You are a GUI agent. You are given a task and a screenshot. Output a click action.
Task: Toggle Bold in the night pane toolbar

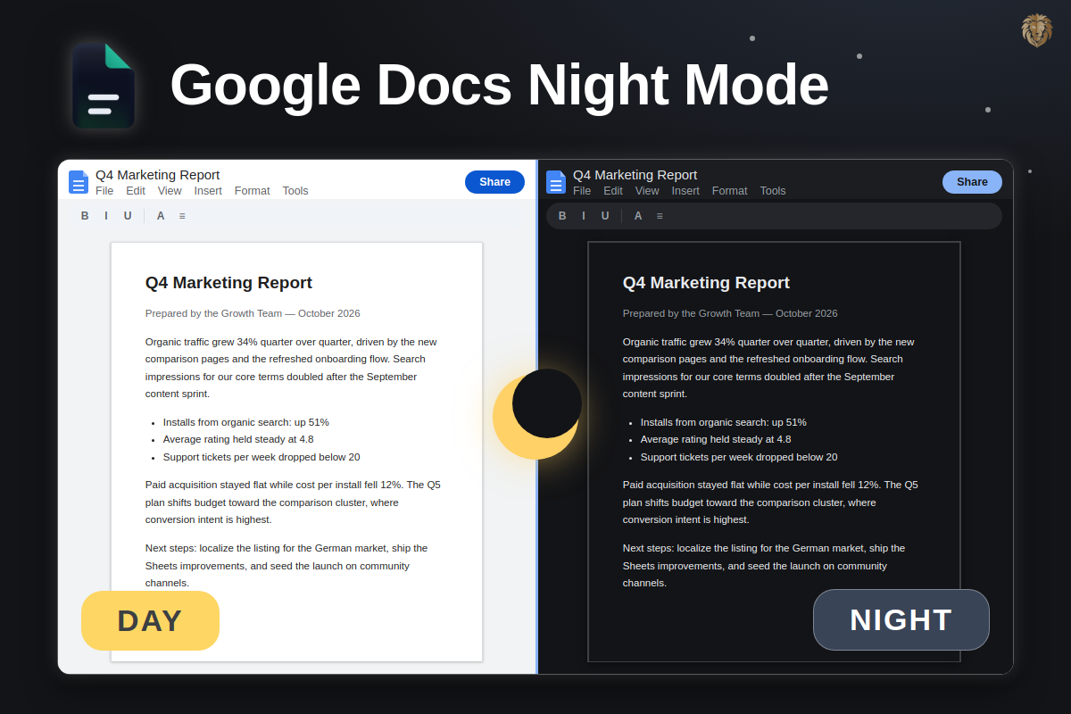click(562, 216)
